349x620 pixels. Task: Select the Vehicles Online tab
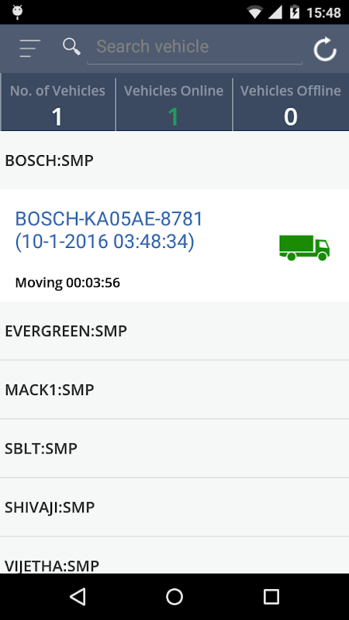tap(174, 105)
